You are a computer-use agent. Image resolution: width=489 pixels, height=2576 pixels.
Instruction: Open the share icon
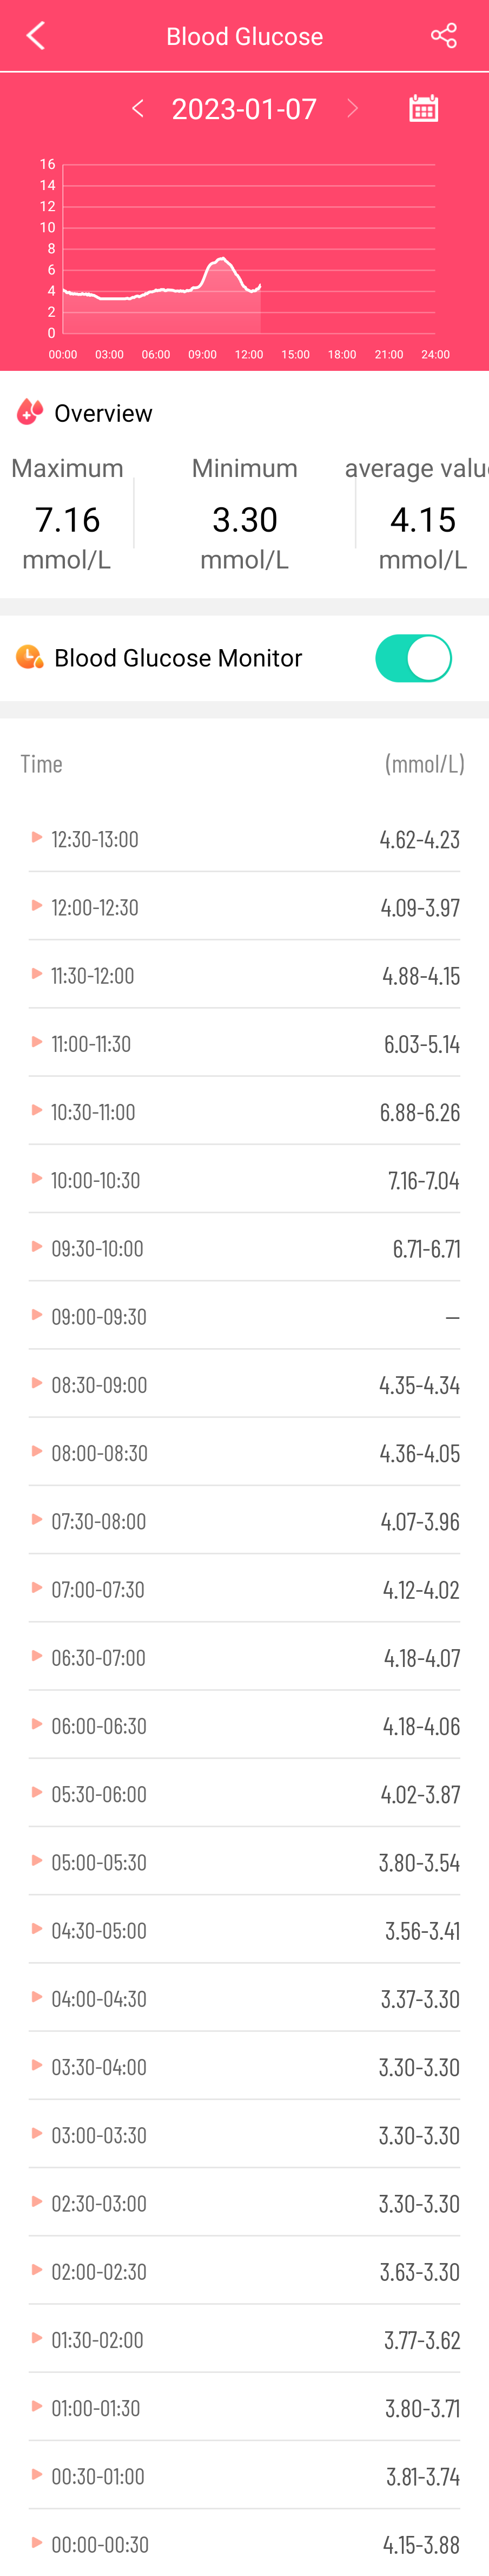(444, 36)
